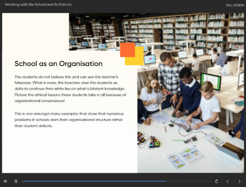Viewport: 246px width, 187px height.
Task: Advance to the next slide
Action: point(239,181)
